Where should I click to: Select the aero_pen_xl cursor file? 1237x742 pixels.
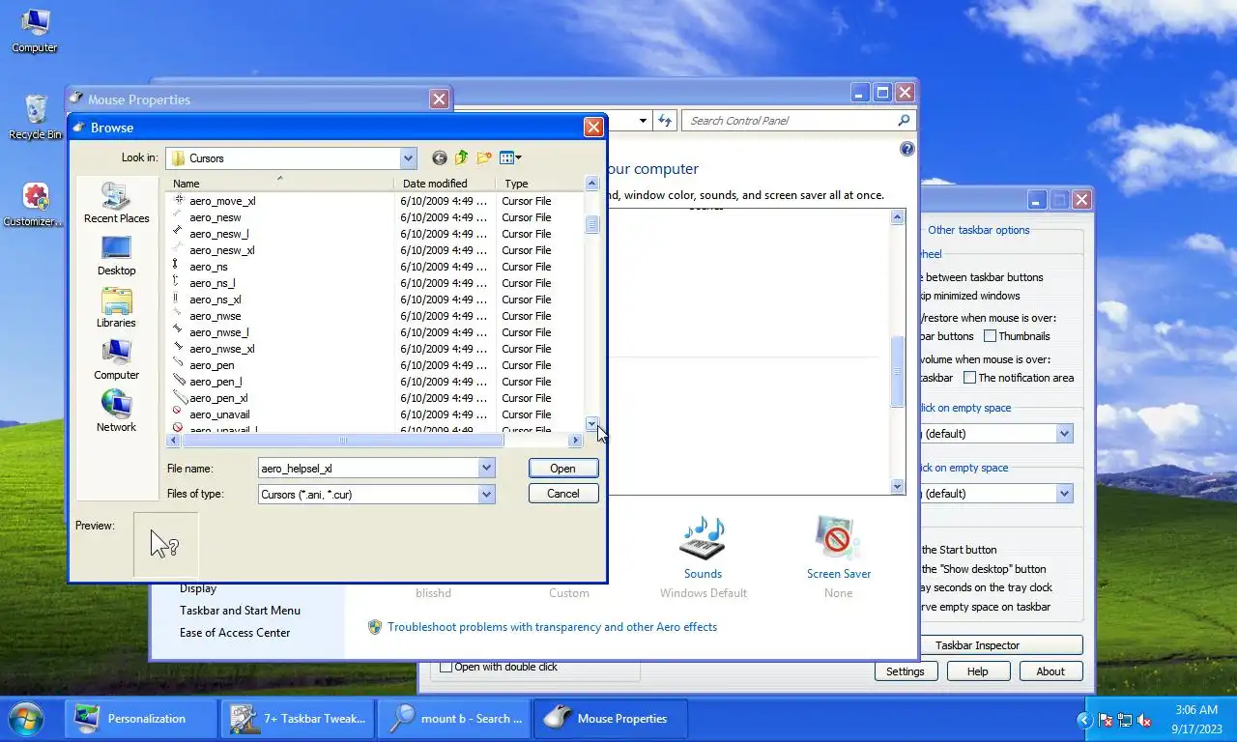218,398
